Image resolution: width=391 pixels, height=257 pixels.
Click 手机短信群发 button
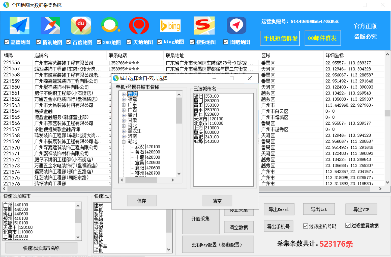pos(280,38)
